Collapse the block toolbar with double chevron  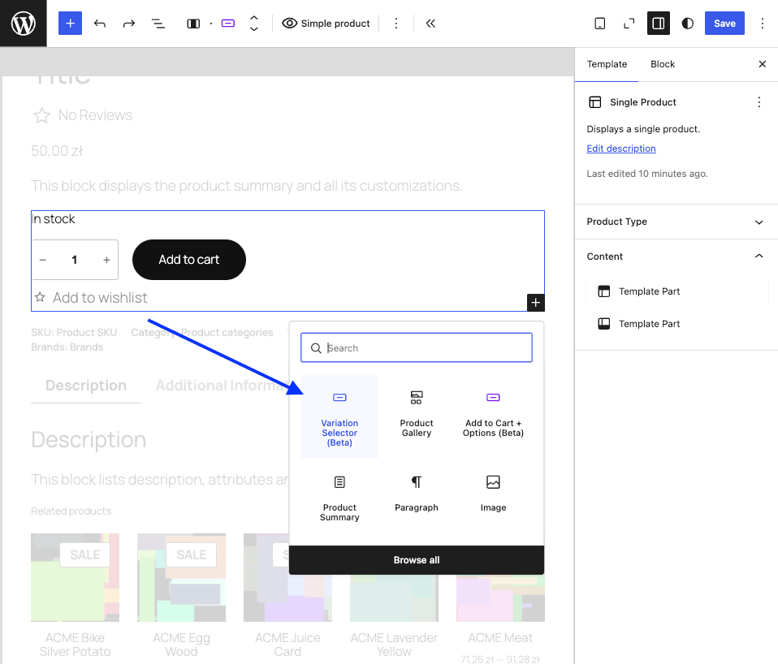click(x=430, y=24)
